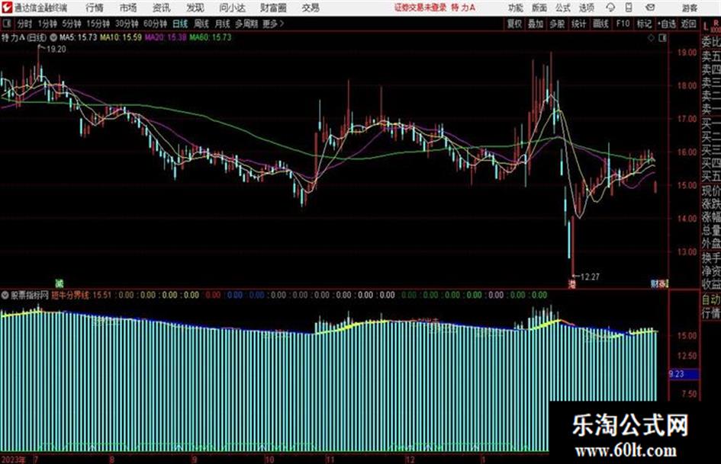Click the green 减 marker on the chart
Image resolution: width=721 pixels, height=464 pixels.
[x=59, y=283]
